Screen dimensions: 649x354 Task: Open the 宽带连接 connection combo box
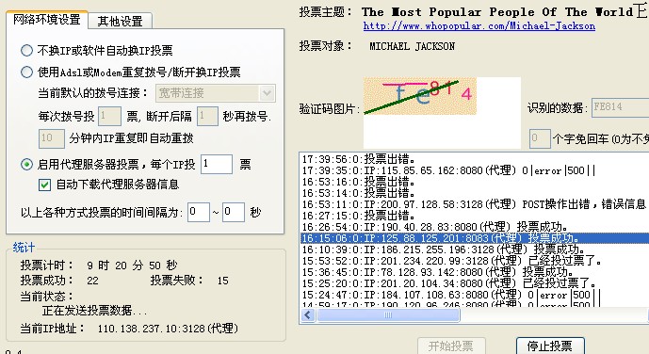(x=215, y=93)
